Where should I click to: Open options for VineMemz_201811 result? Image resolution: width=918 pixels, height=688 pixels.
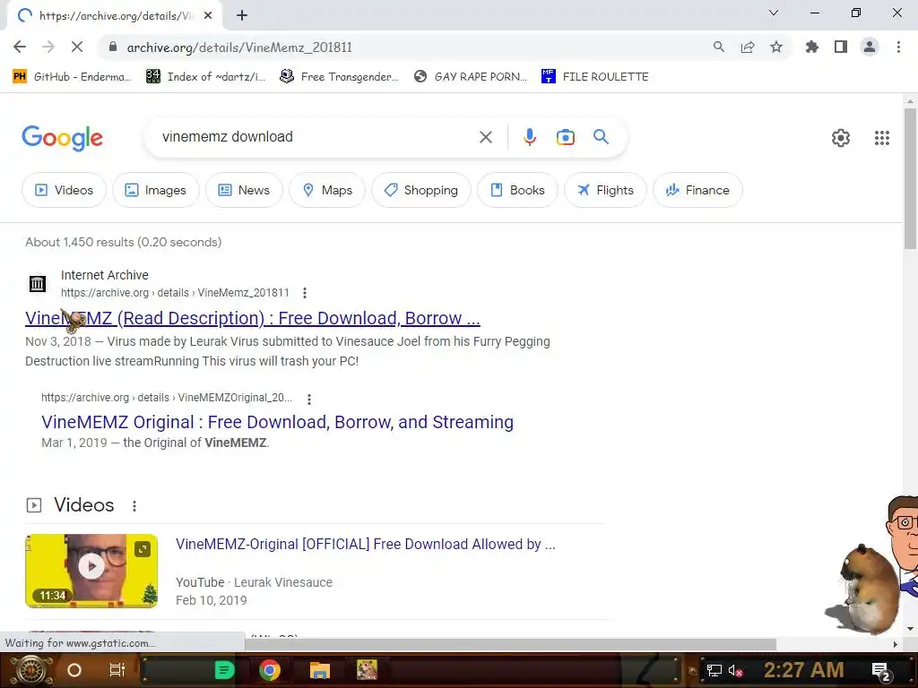click(305, 293)
